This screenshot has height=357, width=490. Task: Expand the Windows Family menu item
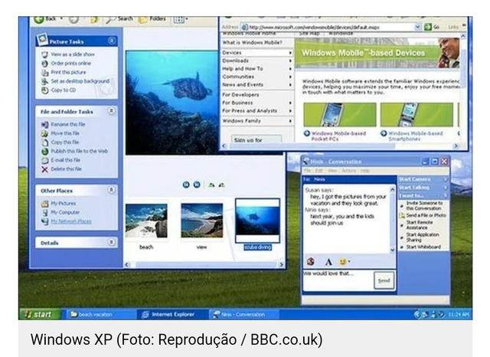(257, 121)
